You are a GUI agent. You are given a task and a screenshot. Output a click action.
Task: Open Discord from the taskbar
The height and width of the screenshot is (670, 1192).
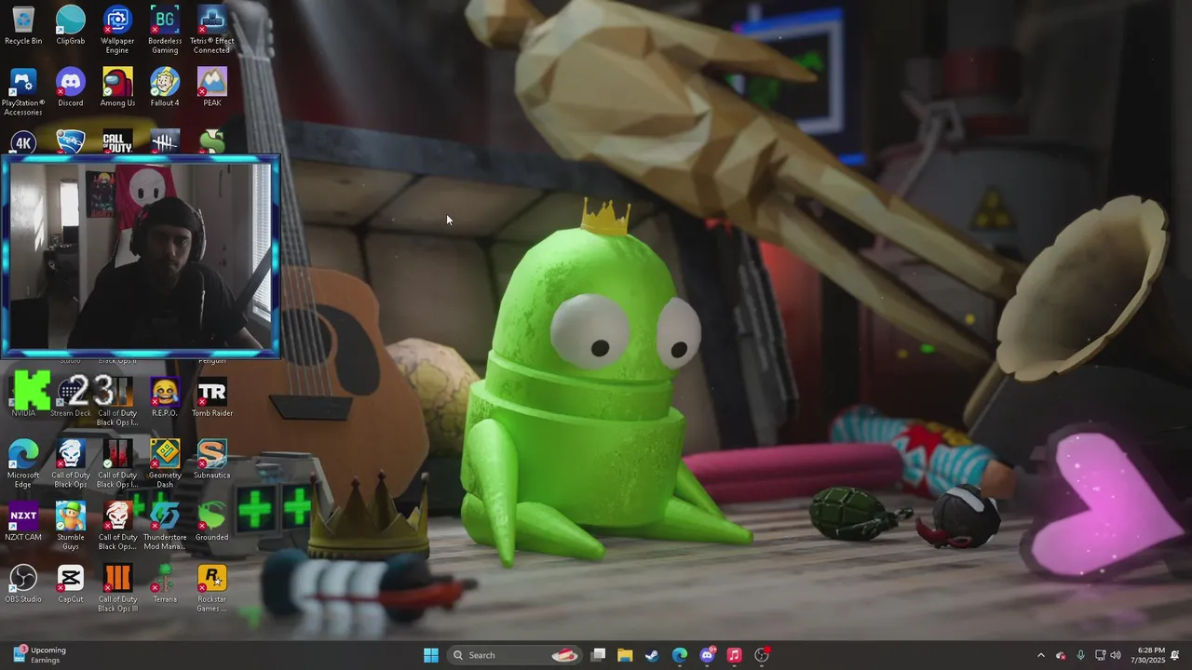707,655
